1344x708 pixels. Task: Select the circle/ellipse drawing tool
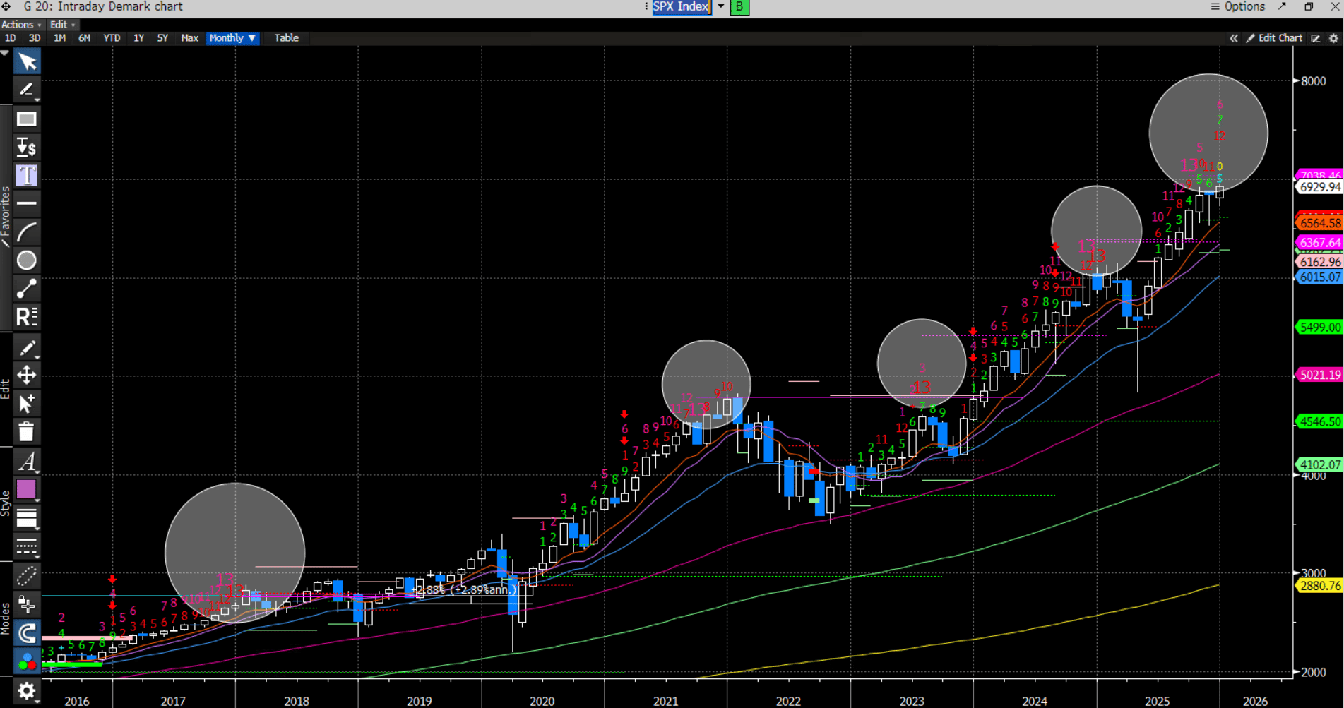pos(27,260)
